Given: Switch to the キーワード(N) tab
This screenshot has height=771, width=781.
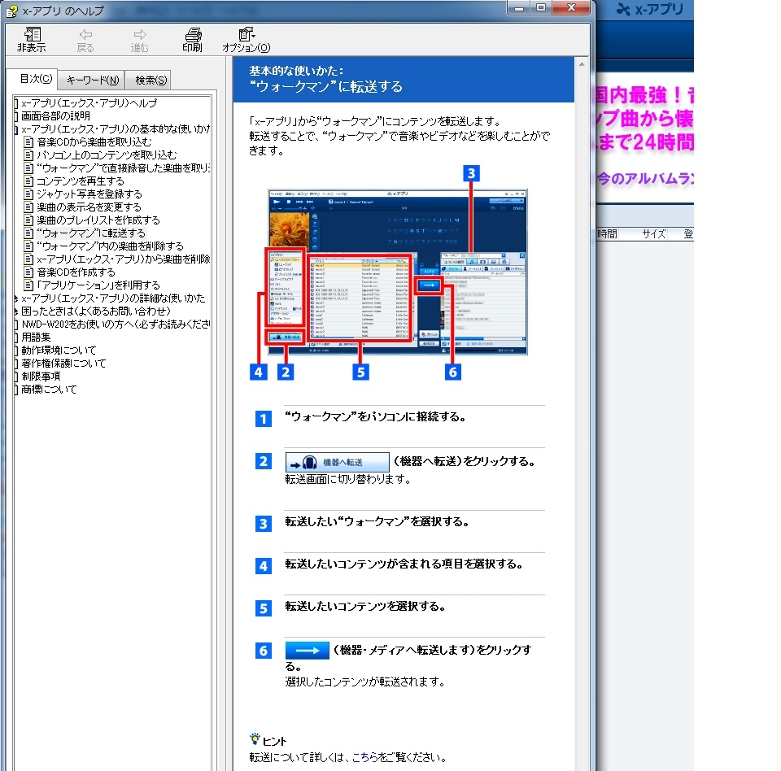Looking at the screenshot, I should point(93,81).
